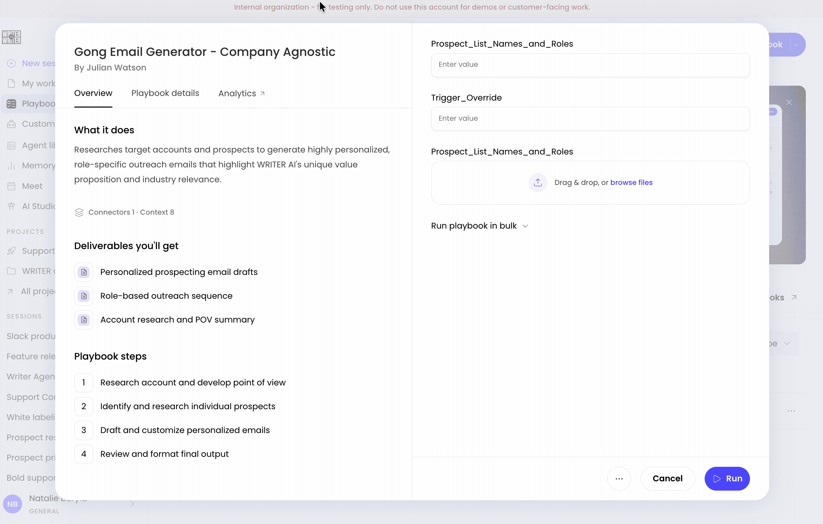Screen dimensions: 823x524
Task: Focus the first Prospect_List_Names_and_Roles text field
Action: (x=590, y=65)
